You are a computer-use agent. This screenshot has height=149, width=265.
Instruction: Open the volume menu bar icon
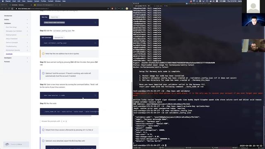click(x=214, y=1)
